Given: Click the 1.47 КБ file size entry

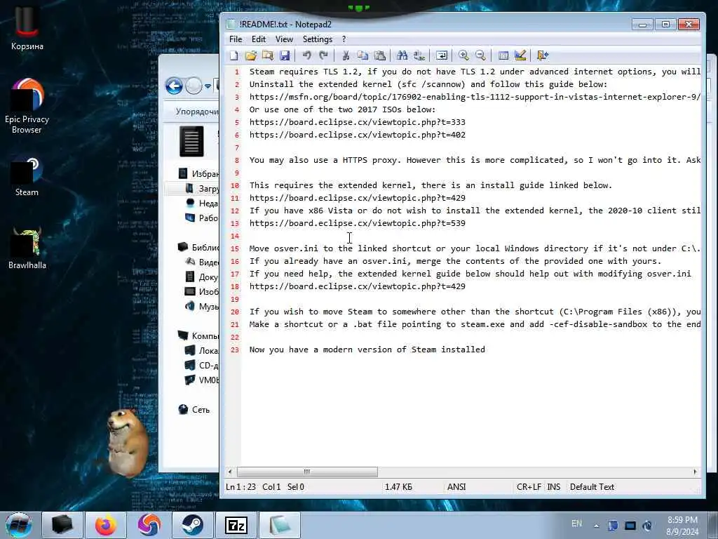Looking at the screenshot, I should (398, 487).
